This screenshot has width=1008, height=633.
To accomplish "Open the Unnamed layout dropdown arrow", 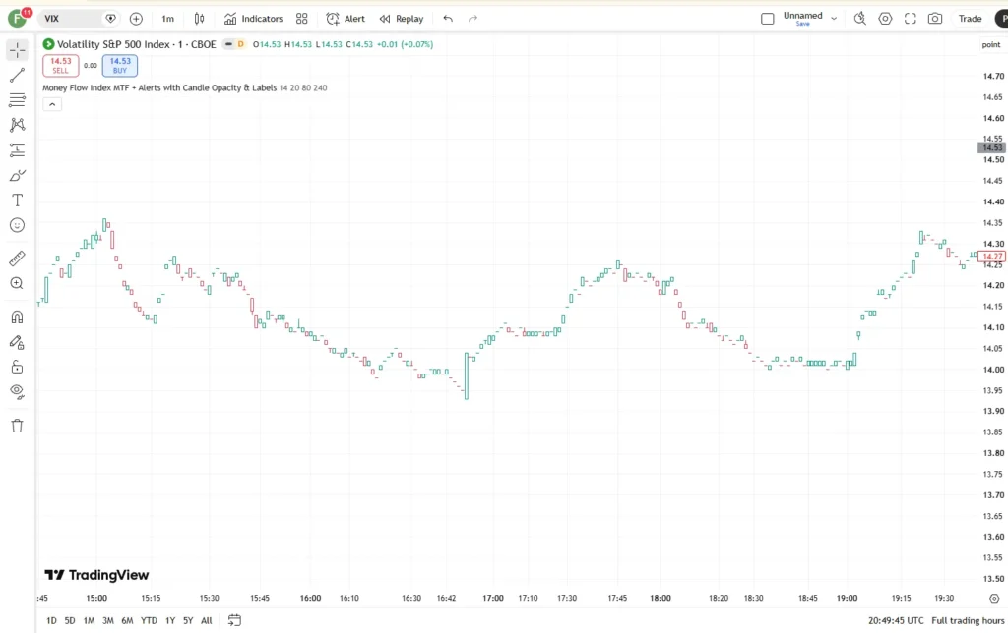I will coord(835,19).
